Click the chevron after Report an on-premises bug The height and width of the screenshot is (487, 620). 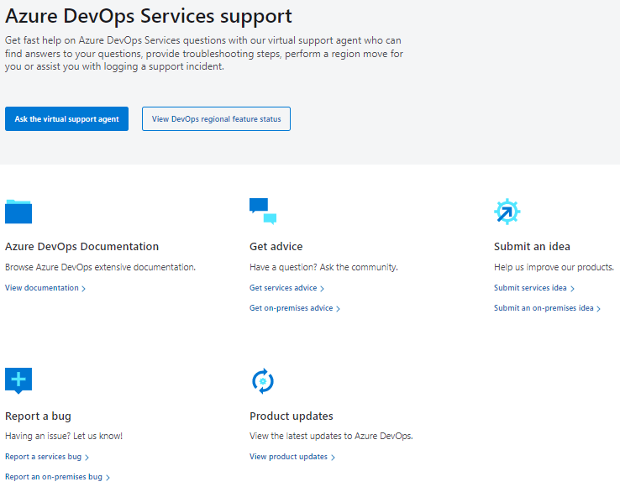coord(108,478)
